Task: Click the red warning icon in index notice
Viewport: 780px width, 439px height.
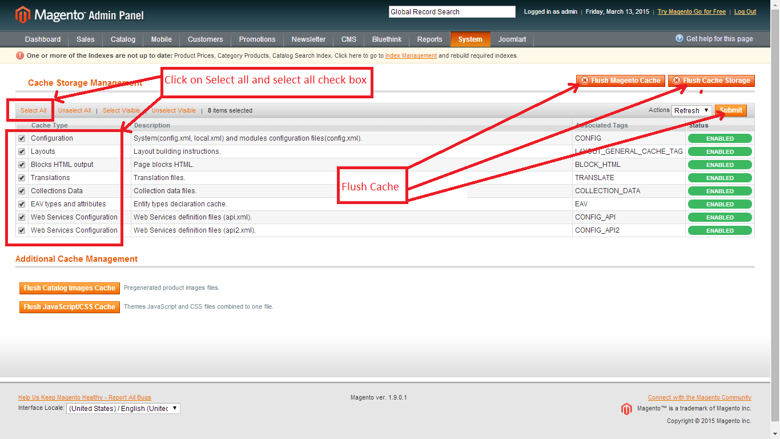Action: pyautogui.click(x=20, y=55)
